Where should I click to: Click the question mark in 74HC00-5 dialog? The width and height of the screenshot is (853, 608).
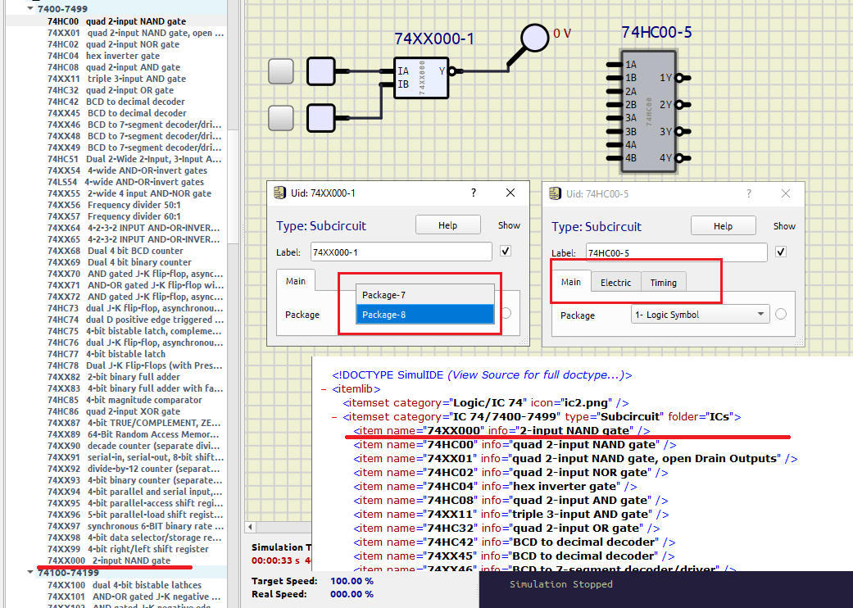pos(748,193)
